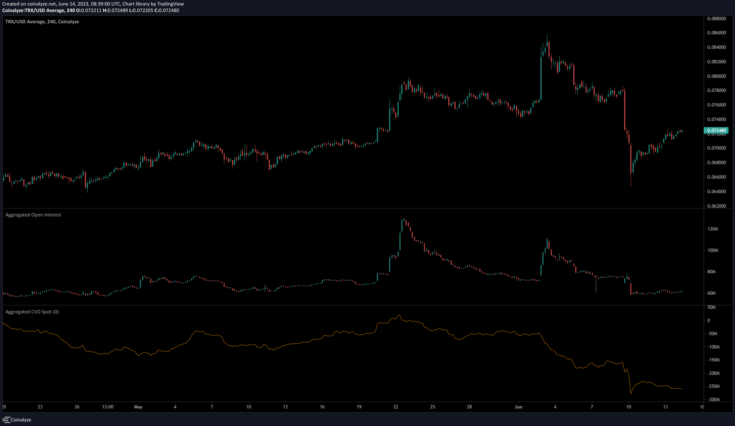Screen dimensions: 735x426
Task: Click the 0.070000 price axis label
Action: coord(716,148)
